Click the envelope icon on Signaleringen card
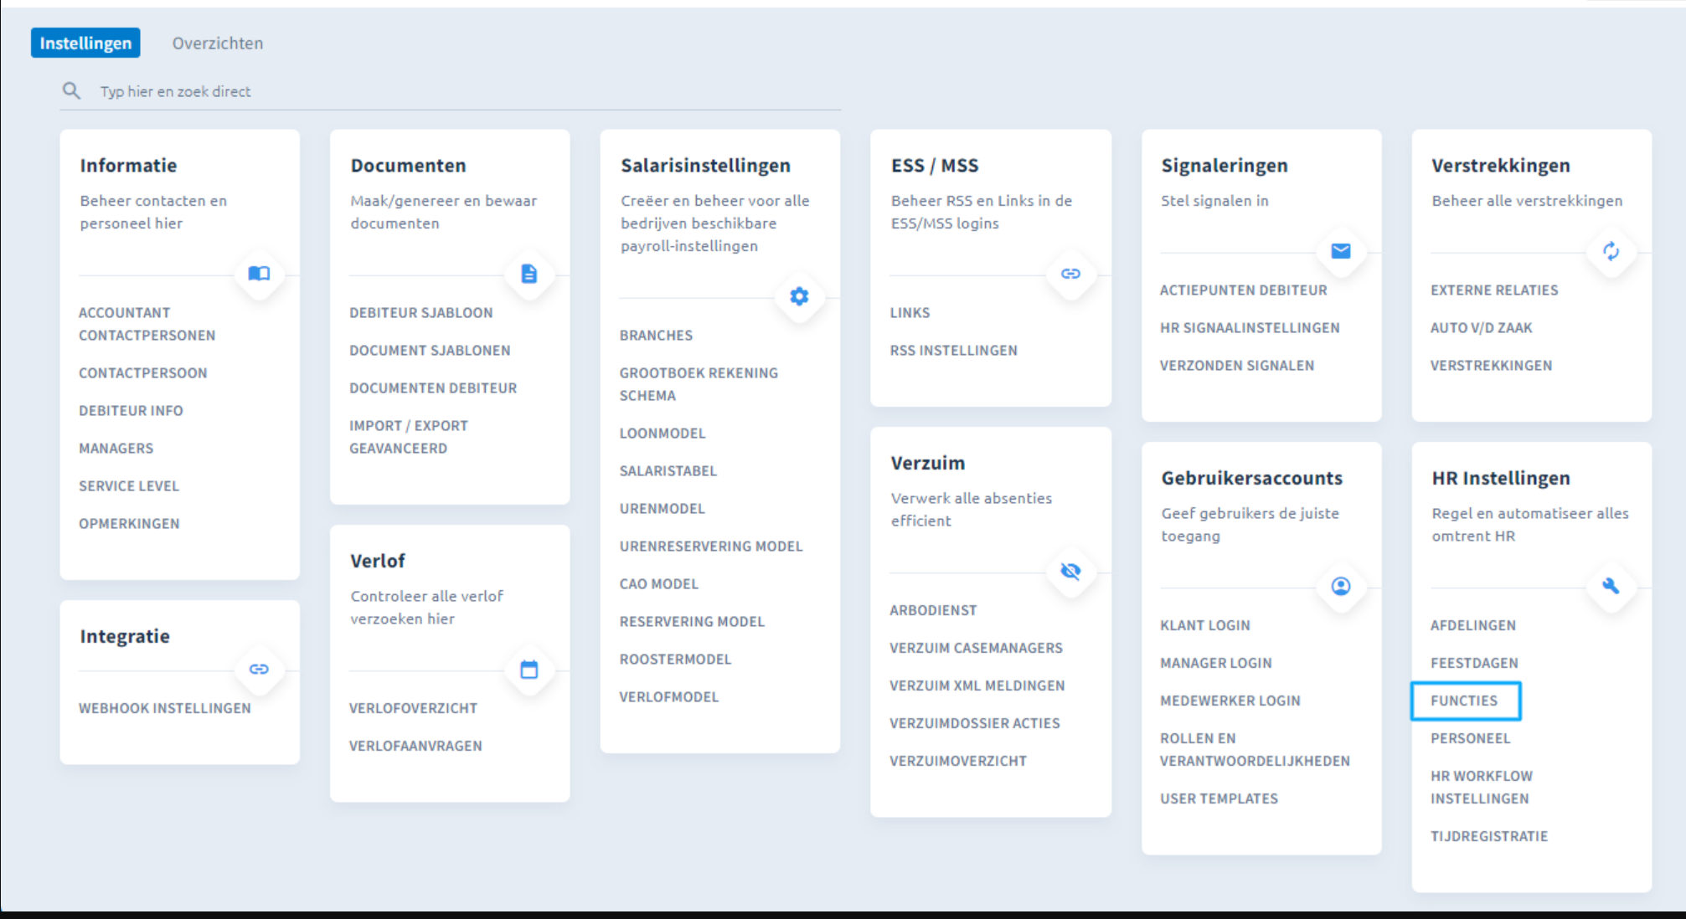Image resolution: width=1686 pixels, height=919 pixels. tap(1341, 251)
